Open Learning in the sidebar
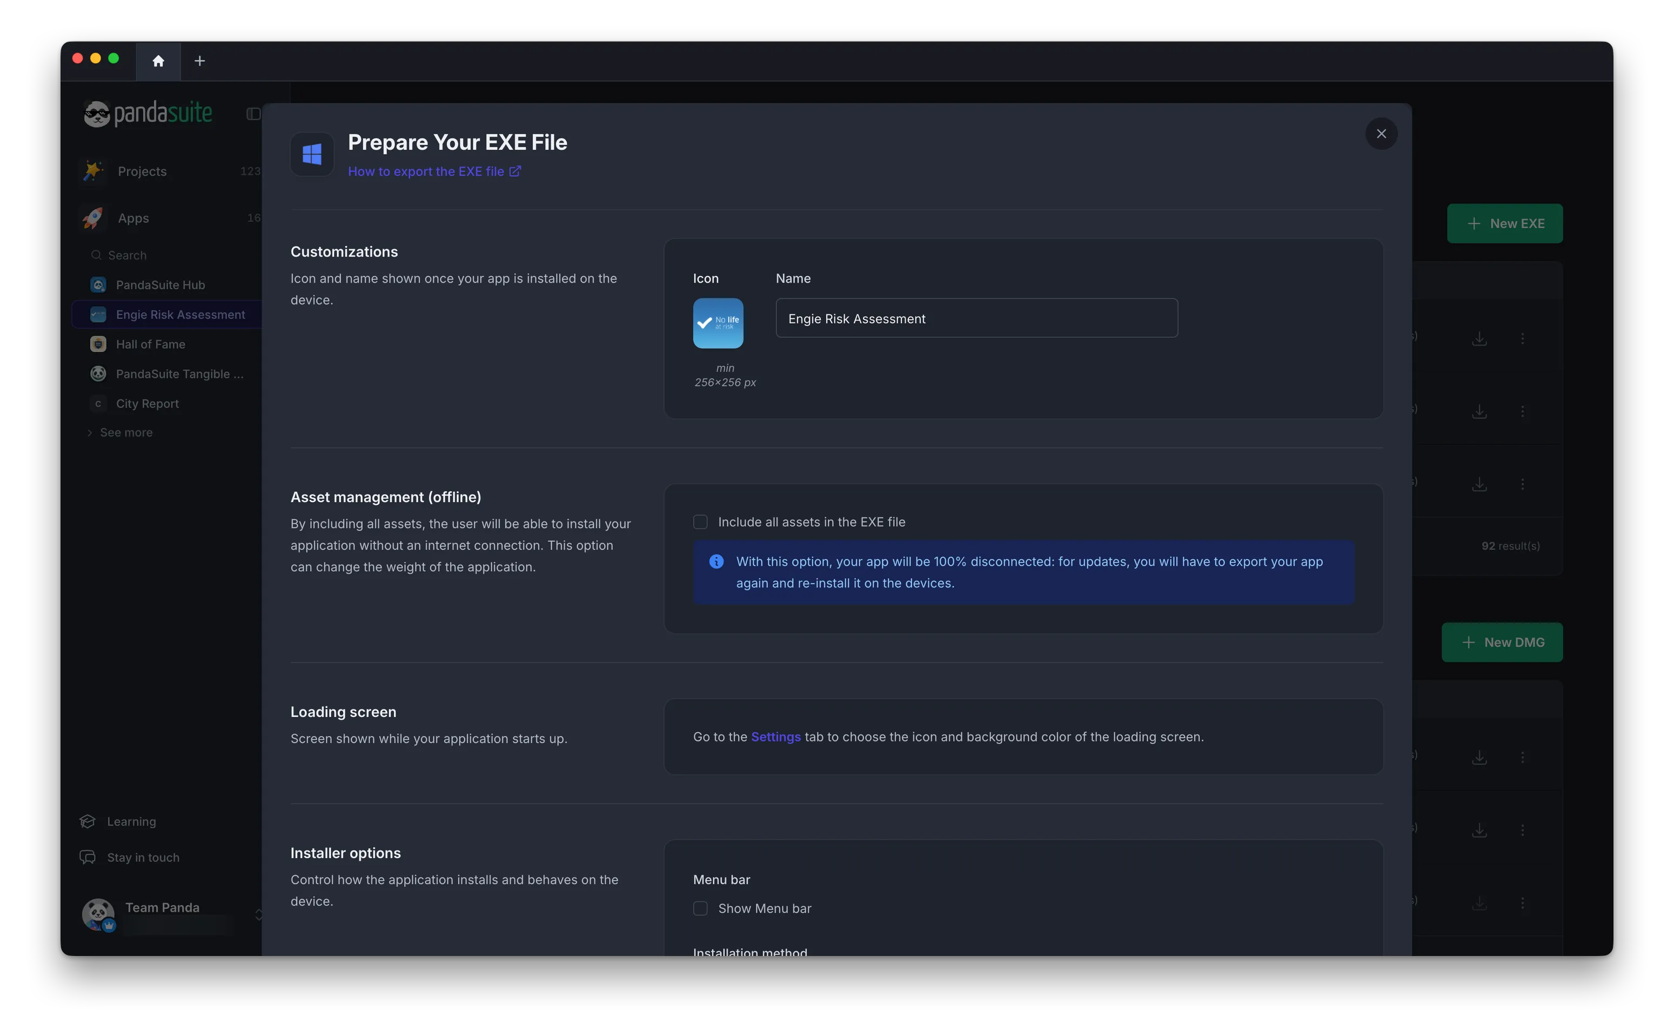The height and width of the screenshot is (1036, 1674). (x=118, y=821)
